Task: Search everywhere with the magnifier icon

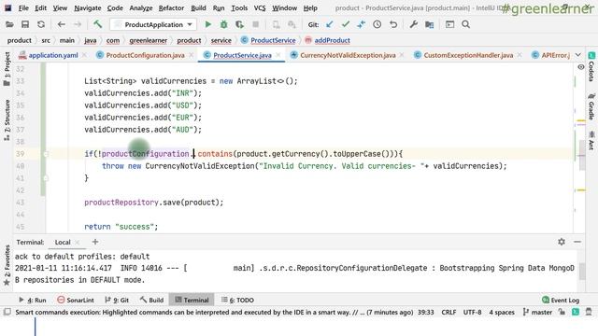Action: pyautogui.click(x=465, y=24)
